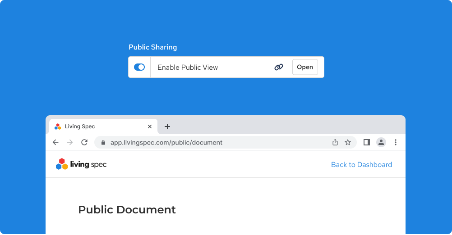
Task: Close the Living Spec tab
Action: [x=150, y=127]
